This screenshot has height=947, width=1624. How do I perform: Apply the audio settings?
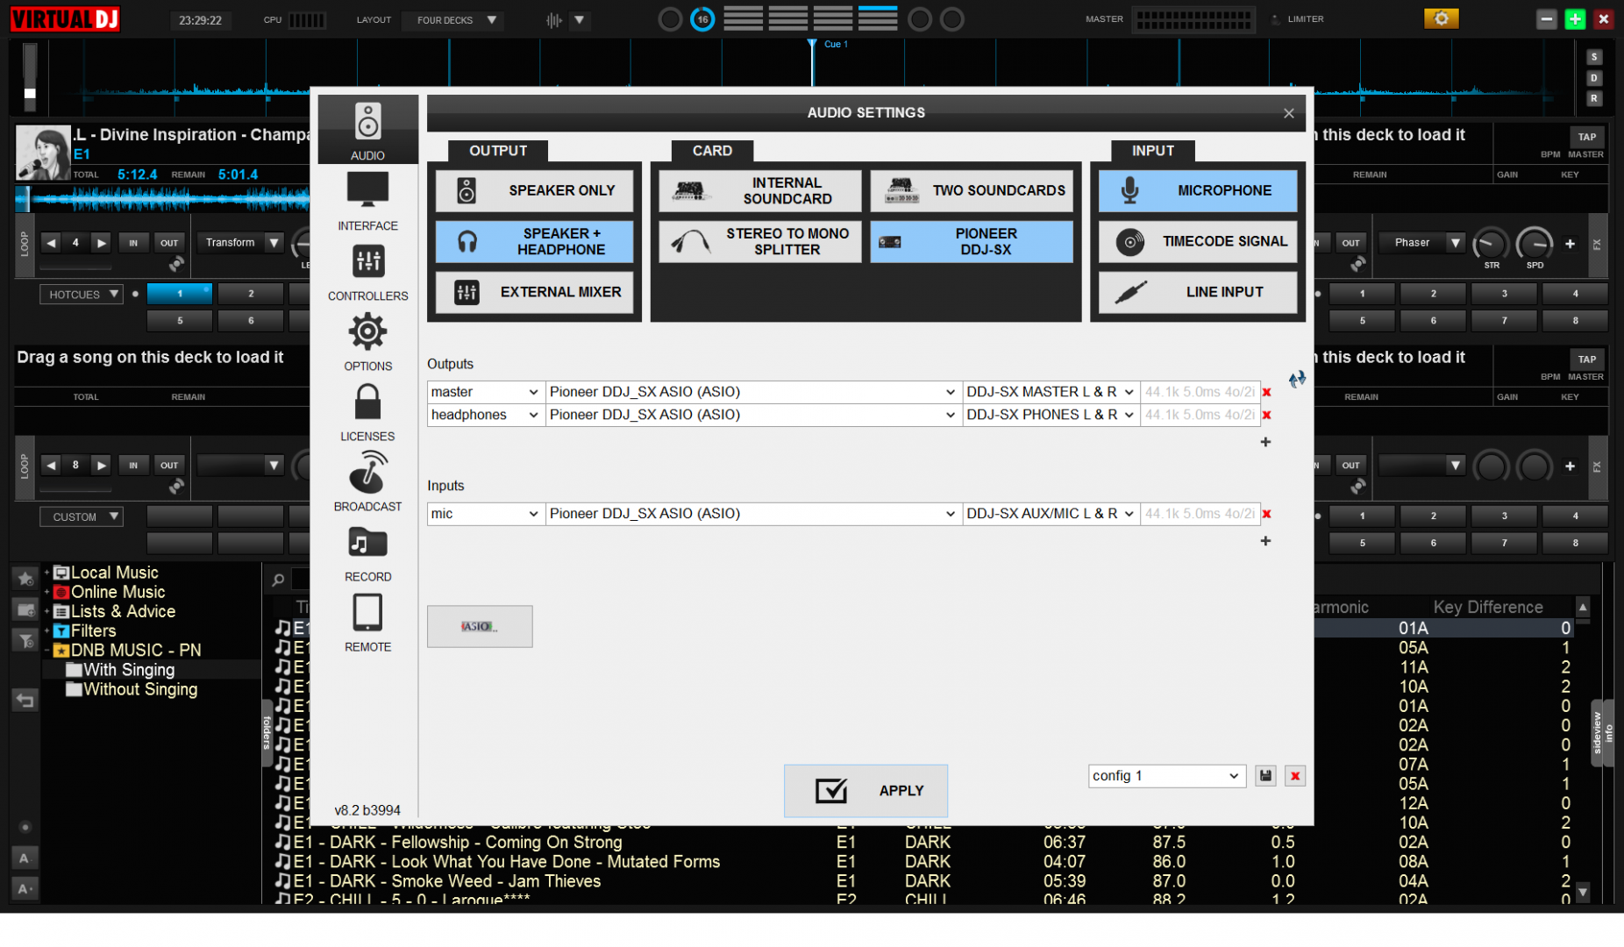[865, 791]
